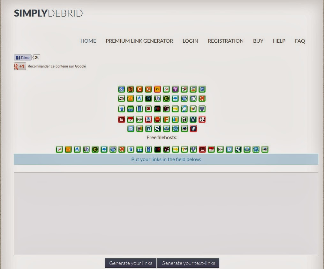Click the '1st' icon in premium grid

pyautogui.click(x=193, y=109)
